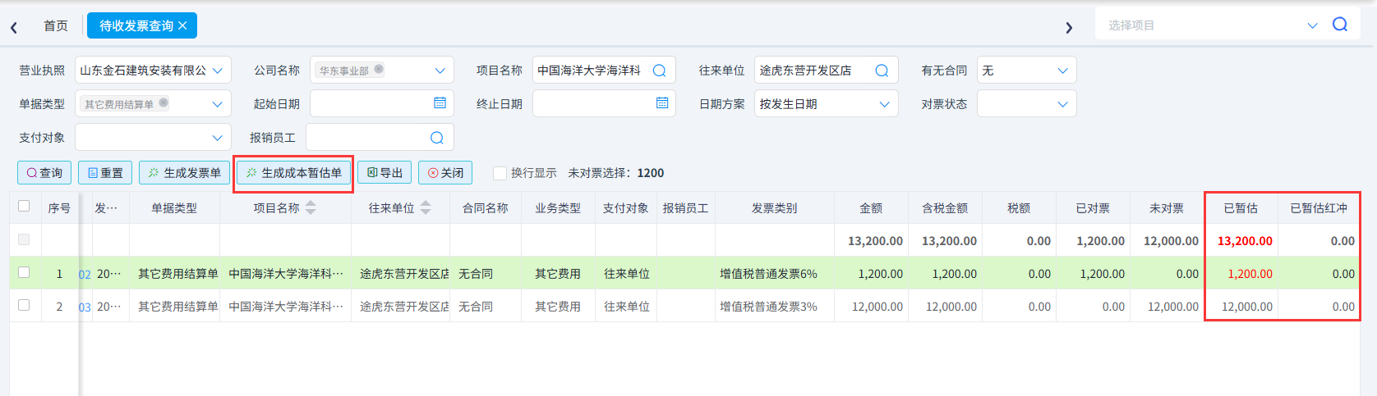The width and height of the screenshot is (1377, 396).
Task: Select the 12,000.00 已暂估 cell in row 2
Action: point(1241,307)
